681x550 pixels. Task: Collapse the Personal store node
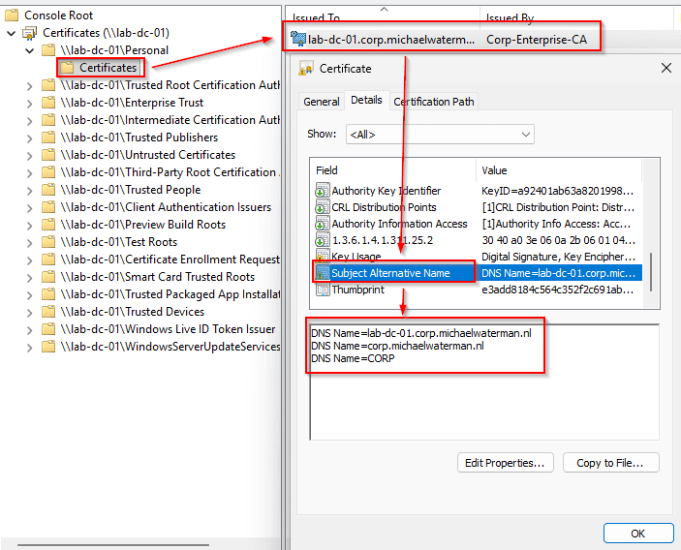[x=31, y=50]
